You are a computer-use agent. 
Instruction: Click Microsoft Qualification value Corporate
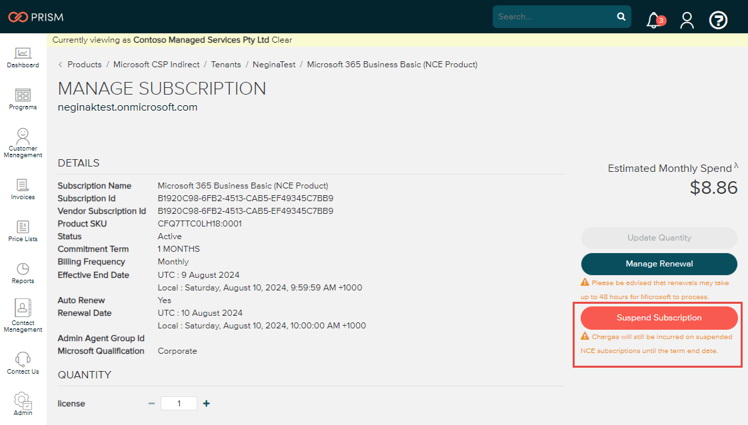177,351
